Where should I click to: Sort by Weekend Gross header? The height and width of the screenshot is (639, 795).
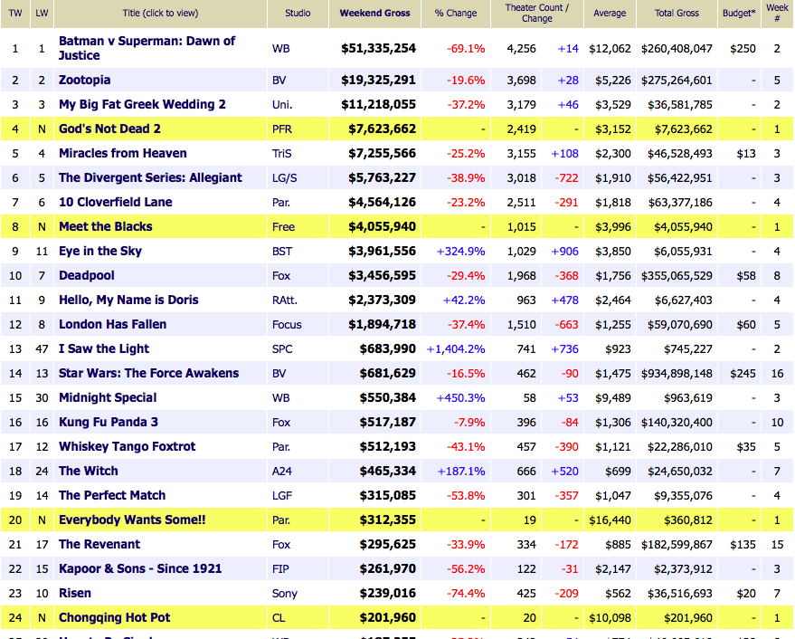374,14
